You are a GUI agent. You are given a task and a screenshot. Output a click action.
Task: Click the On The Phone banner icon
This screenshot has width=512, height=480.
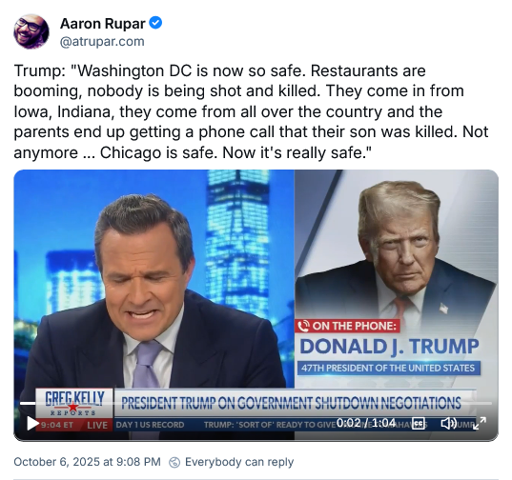tap(304, 326)
